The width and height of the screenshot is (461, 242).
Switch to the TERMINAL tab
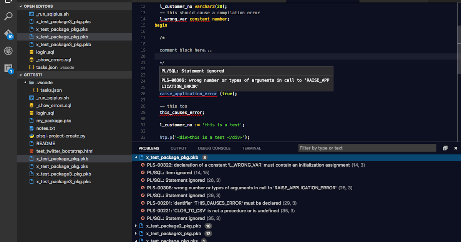tap(251, 148)
